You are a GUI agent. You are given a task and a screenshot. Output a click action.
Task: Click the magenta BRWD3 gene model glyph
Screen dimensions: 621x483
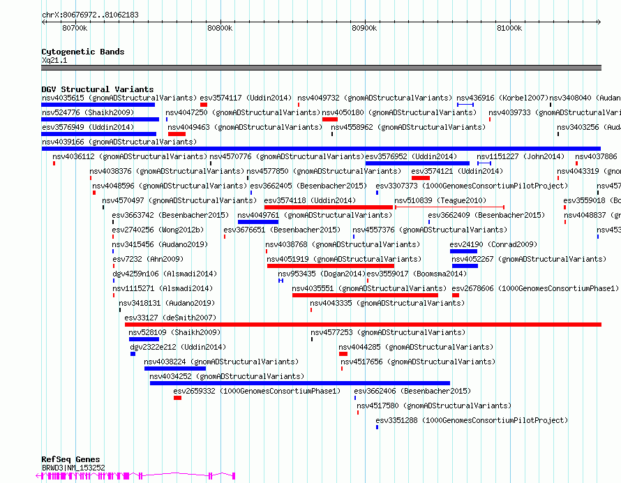pos(135,476)
